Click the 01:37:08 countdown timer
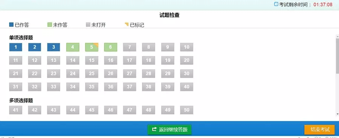 pyautogui.click(x=323, y=5)
